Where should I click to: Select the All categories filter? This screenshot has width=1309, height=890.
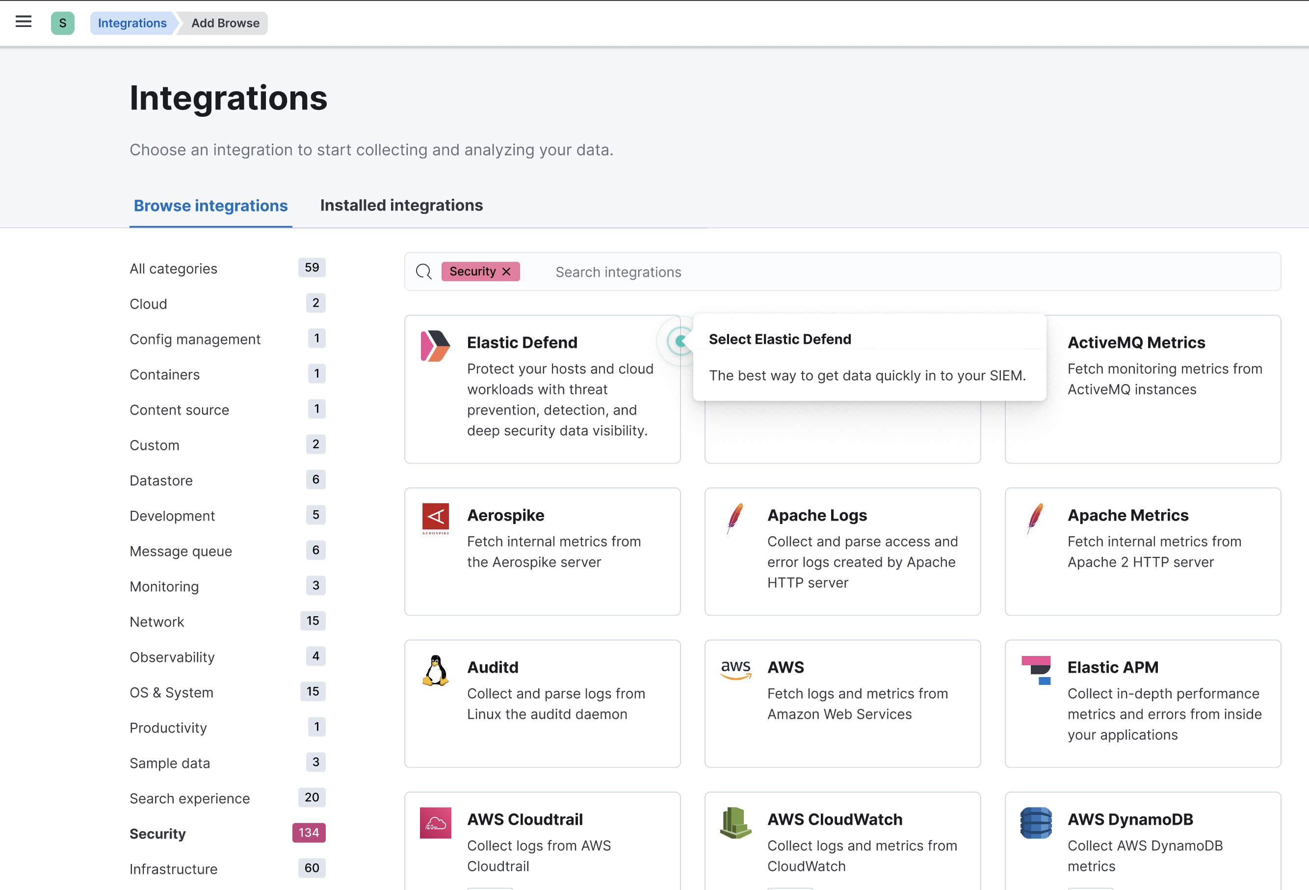[173, 268]
